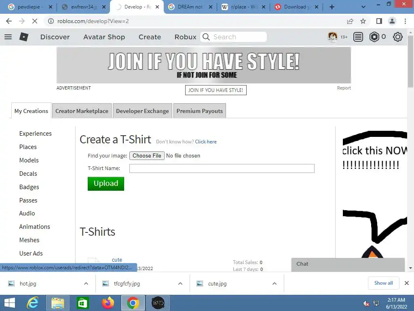The width and height of the screenshot is (414, 311).
Task: Go back with browser back arrow
Action: click(x=9, y=21)
